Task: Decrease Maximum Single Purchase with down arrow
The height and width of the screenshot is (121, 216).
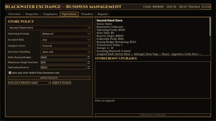Action: pos(89,63)
